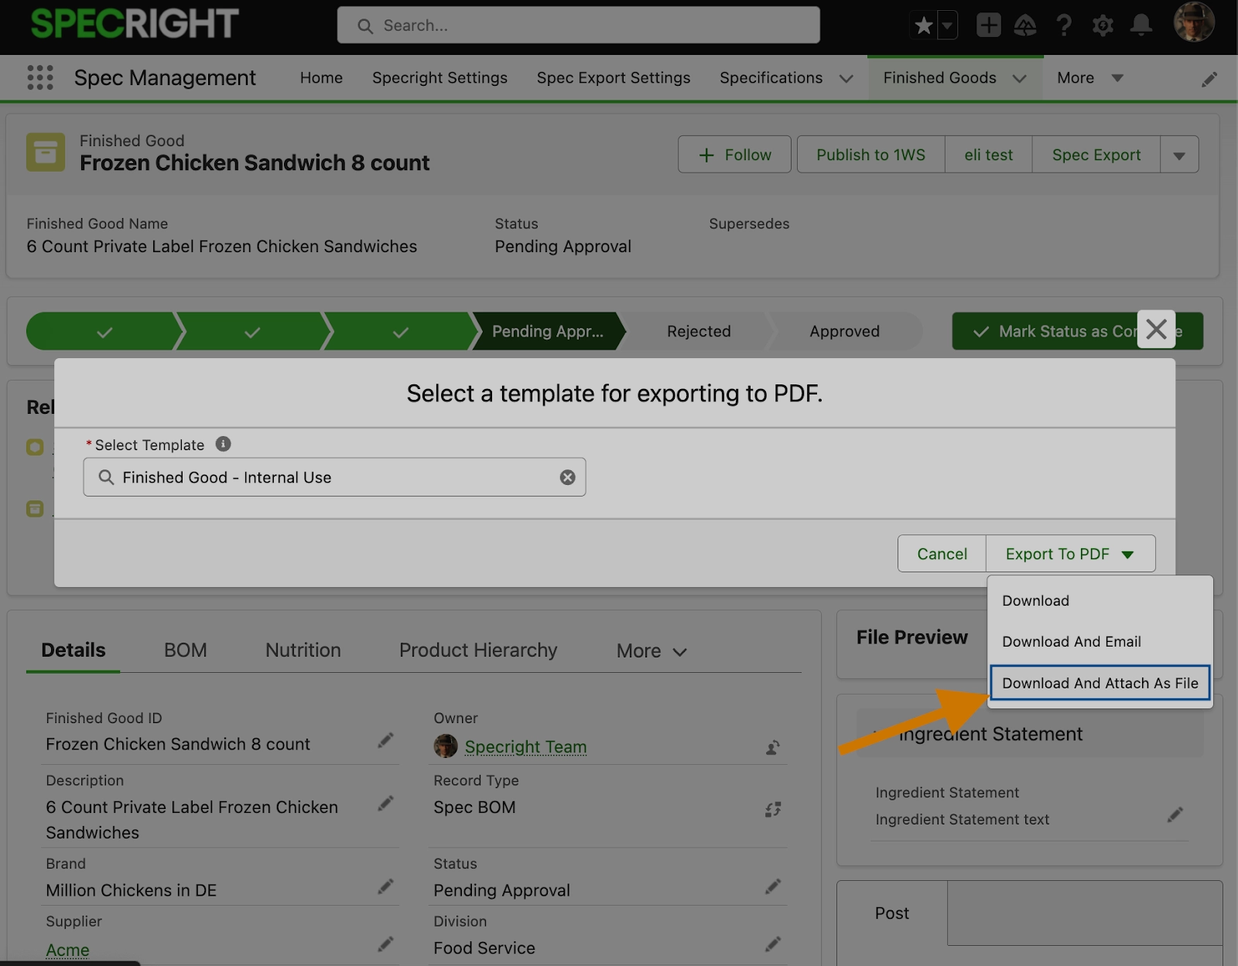Open the Home nav tab

coord(321,78)
